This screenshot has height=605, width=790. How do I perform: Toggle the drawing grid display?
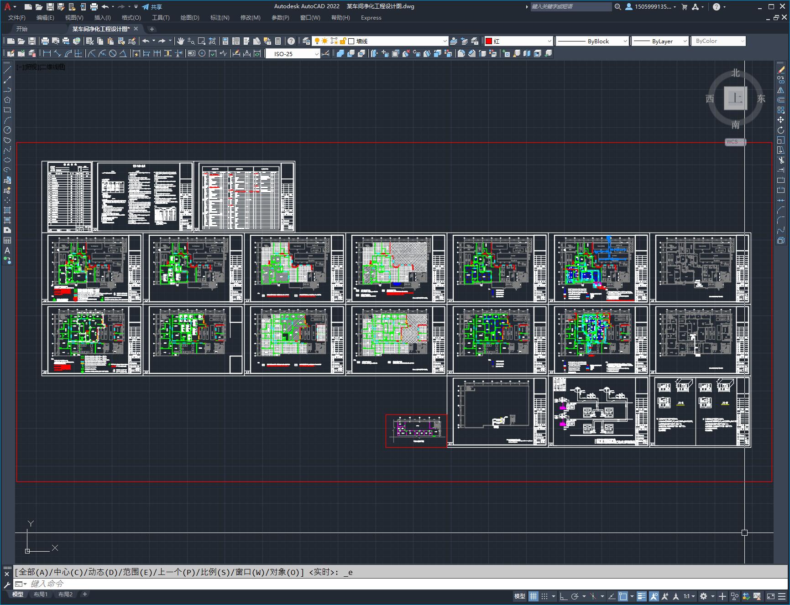[x=533, y=596]
